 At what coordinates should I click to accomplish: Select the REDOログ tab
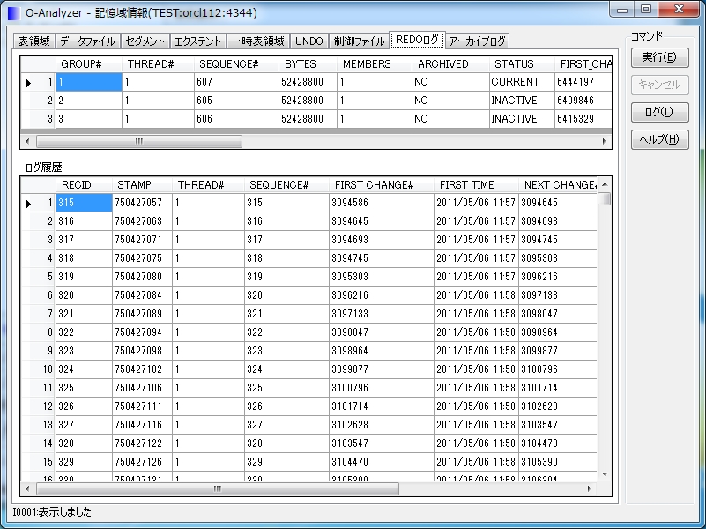click(417, 40)
